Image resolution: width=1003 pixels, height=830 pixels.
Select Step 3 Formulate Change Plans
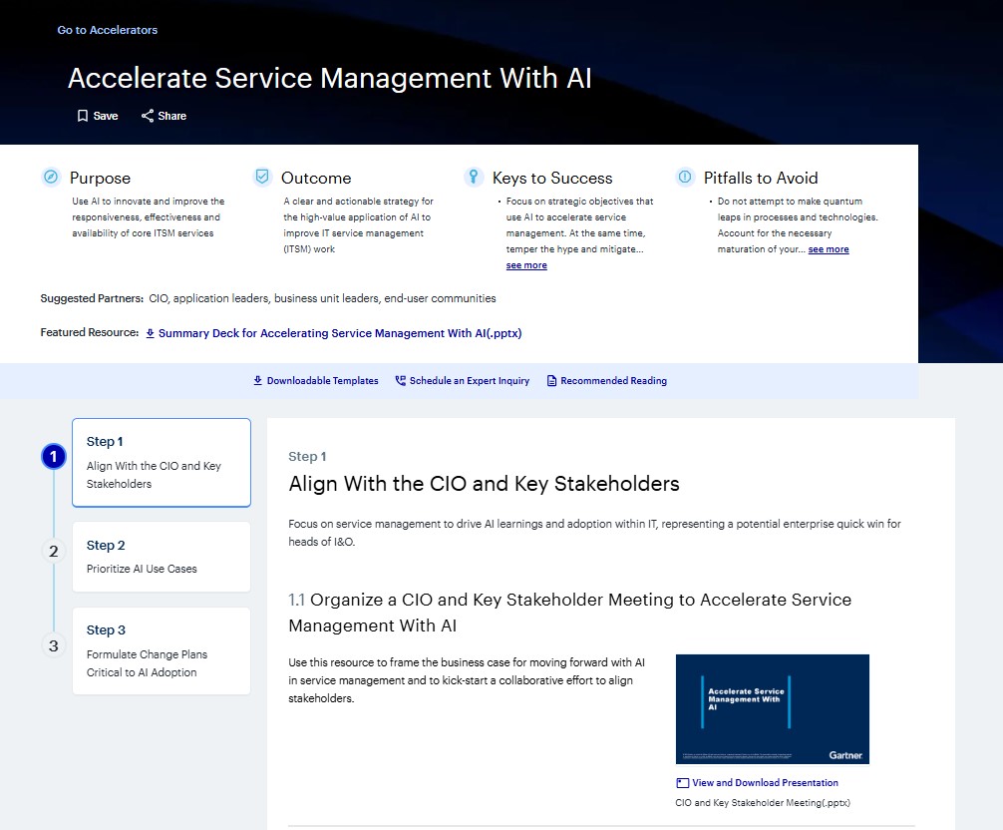161,650
